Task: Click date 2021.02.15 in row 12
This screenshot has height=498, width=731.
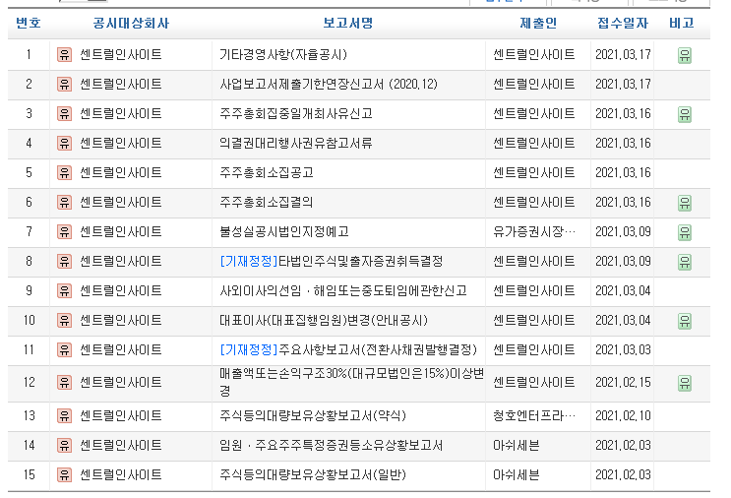Action: (623, 383)
